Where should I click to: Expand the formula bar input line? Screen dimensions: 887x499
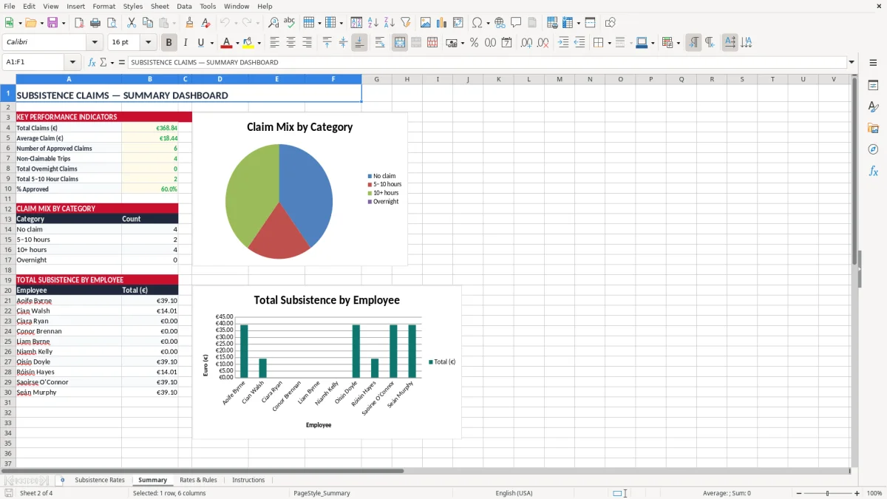[x=852, y=62]
